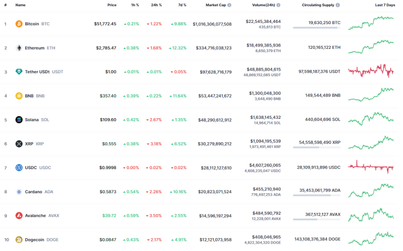Click Ethereum price $2,785.47
The image size is (403, 251).
pos(106,48)
